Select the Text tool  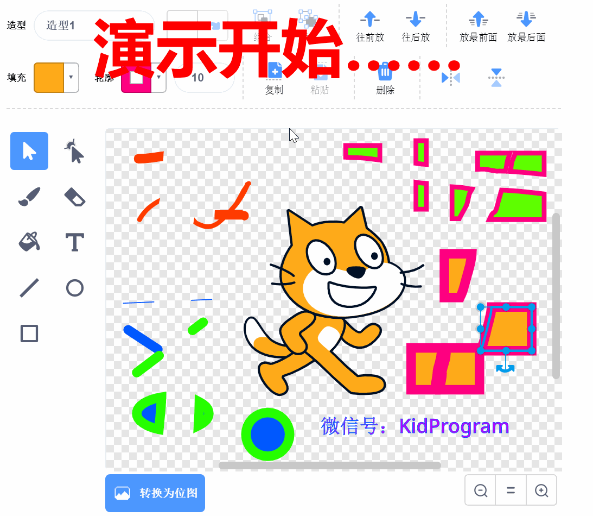point(74,242)
